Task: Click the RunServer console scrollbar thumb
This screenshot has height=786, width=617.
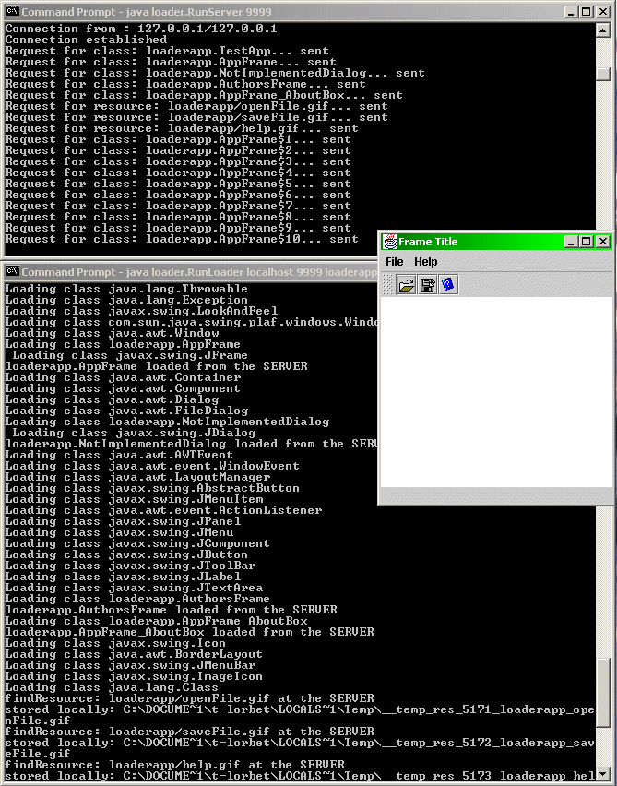Action: pos(603,75)
